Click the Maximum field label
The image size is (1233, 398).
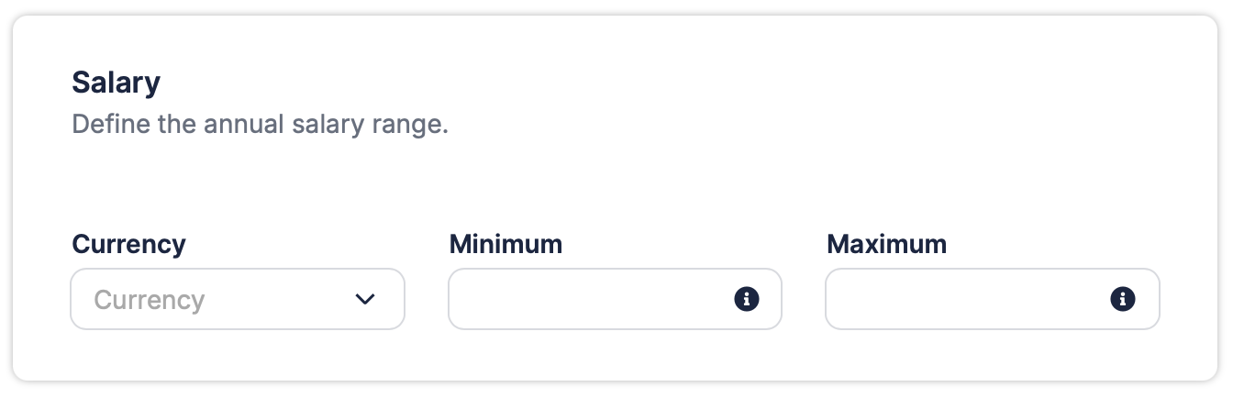[x=886, y=244]
